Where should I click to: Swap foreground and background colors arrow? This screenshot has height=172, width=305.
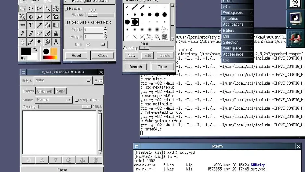[x=35, y=49]
